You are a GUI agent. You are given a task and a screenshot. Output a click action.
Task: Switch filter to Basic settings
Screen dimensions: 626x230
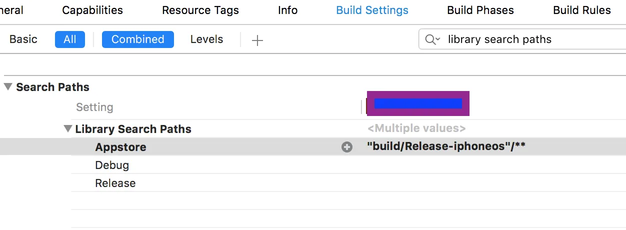click(x=23, y=39)
